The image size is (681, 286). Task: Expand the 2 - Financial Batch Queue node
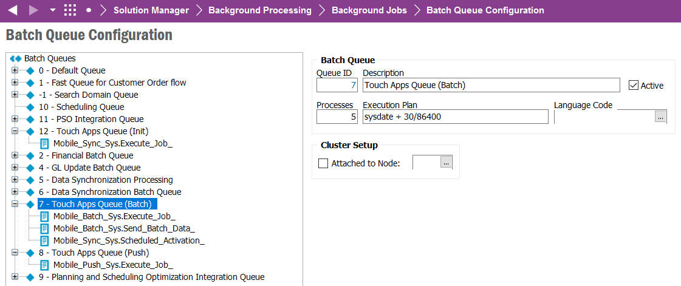(x=15, y=155)
